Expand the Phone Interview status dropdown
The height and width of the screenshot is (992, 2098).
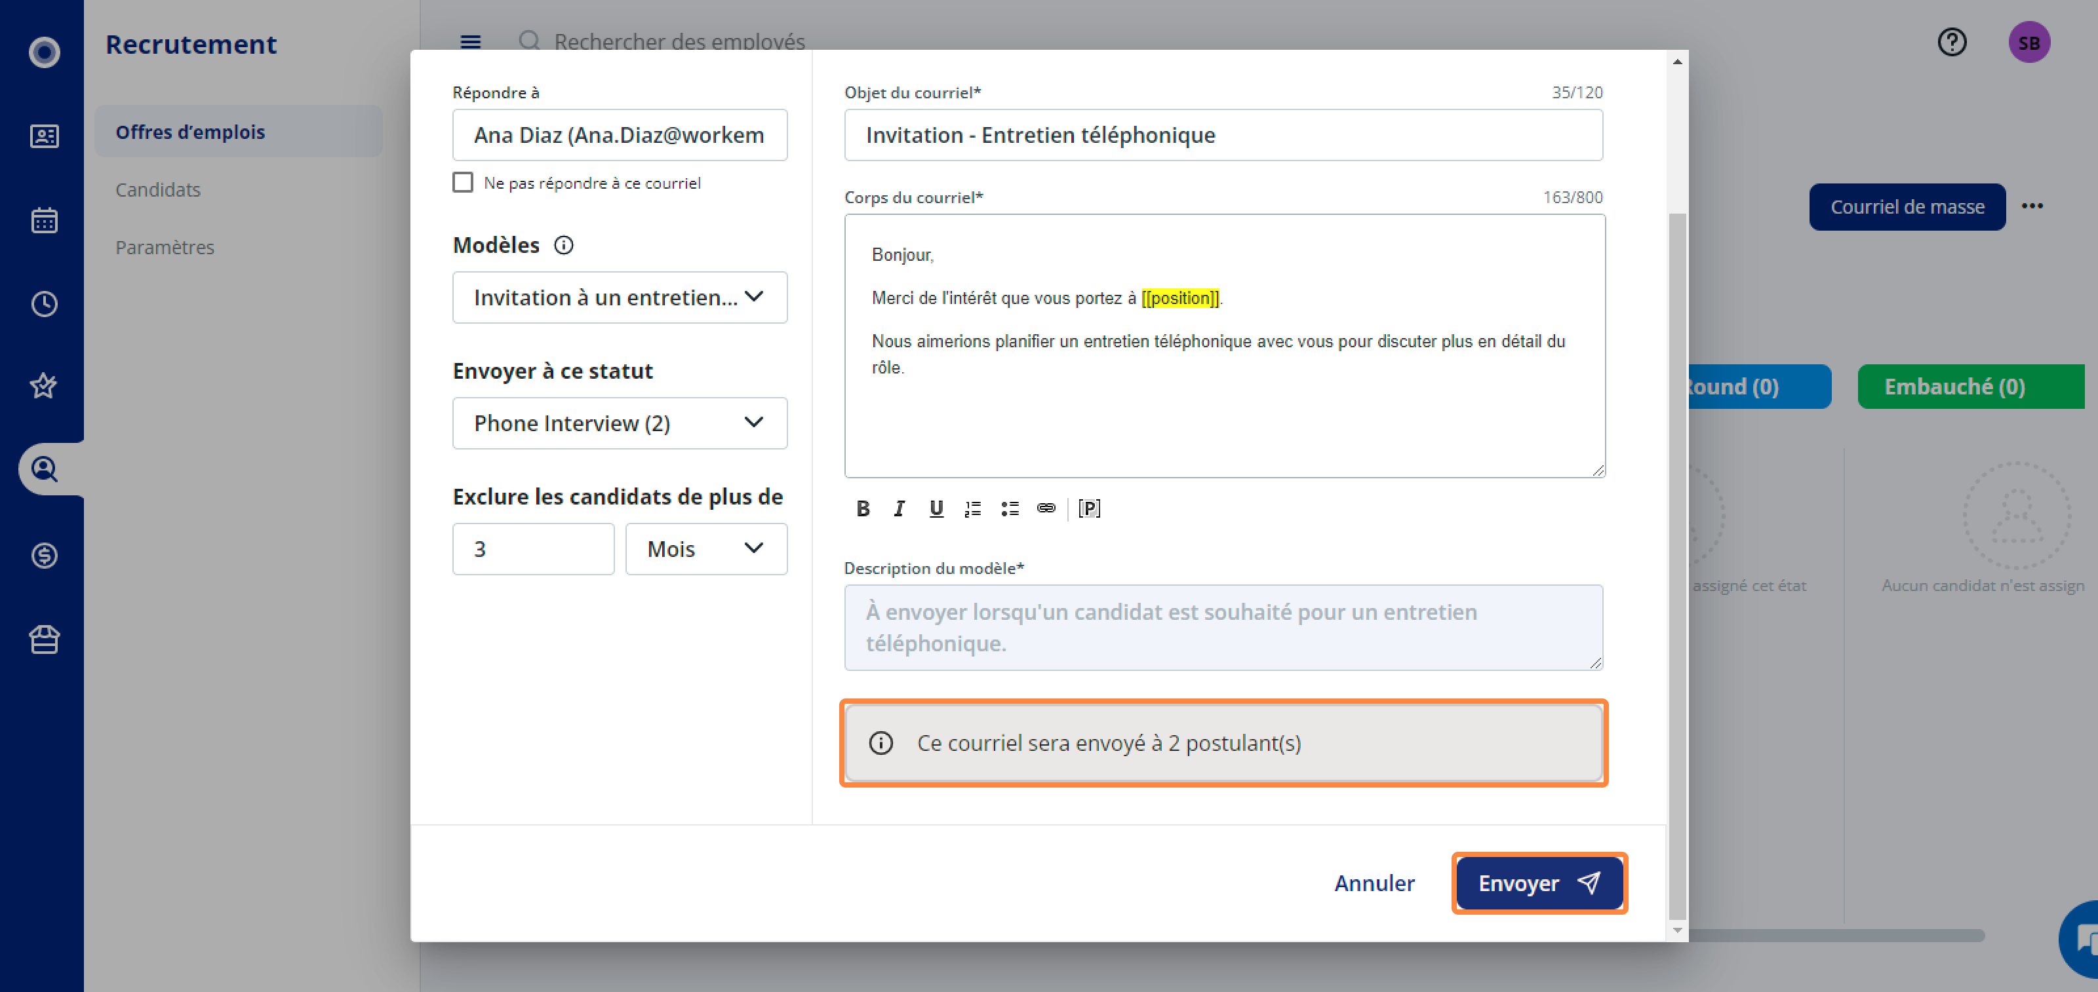(x=619, y=423)
